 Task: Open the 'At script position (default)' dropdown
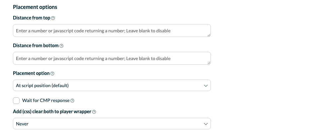[x=112, y=85]
